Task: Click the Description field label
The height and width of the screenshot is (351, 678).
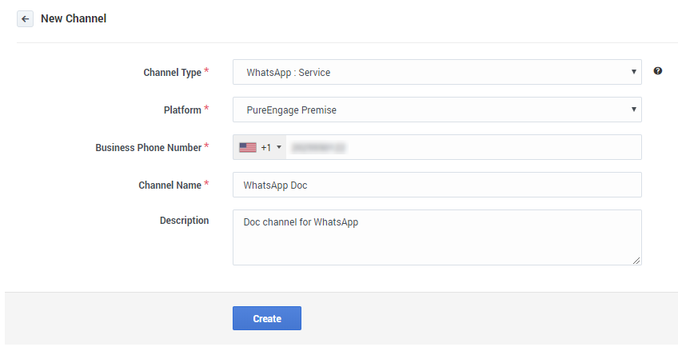Action: 184,221
